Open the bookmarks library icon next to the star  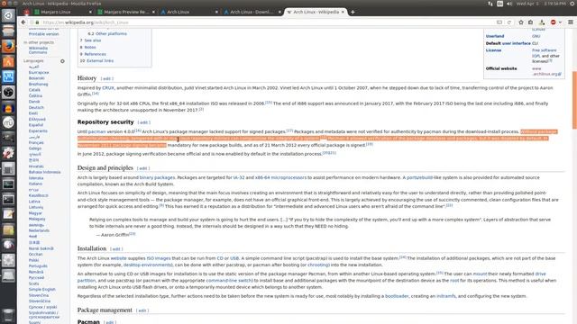[x=531, y=22]
